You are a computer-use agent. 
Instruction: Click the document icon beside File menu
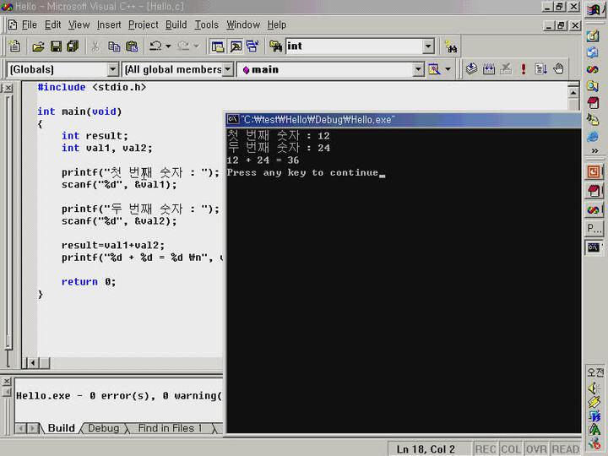[13, 24]
